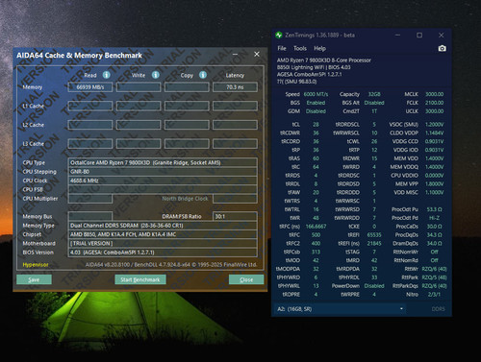The image size is (481, 362).
Task: Click Memory Read field 66939 MB/s
Action: coord(90,87)
